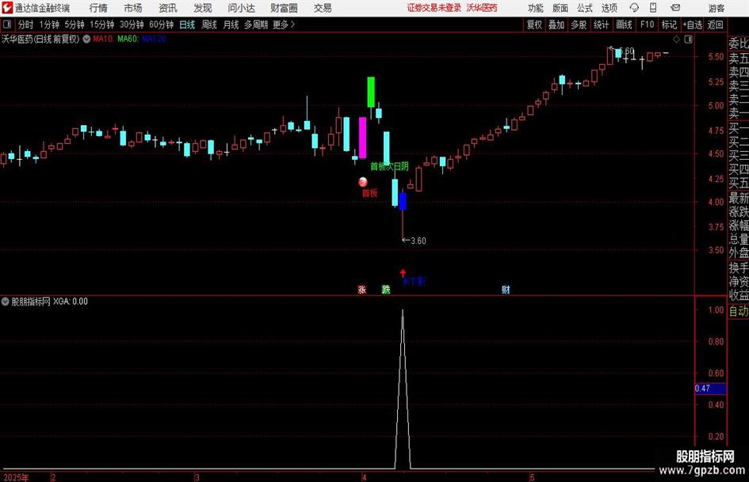
Task: Click the F10 company info button
Action: 647,25
